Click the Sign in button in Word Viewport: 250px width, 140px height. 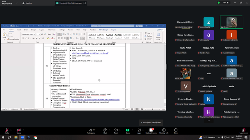(x=139, y=26)
